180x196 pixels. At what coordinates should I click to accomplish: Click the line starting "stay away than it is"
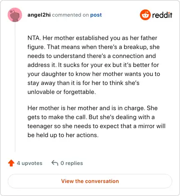click(x=83, y=83)
